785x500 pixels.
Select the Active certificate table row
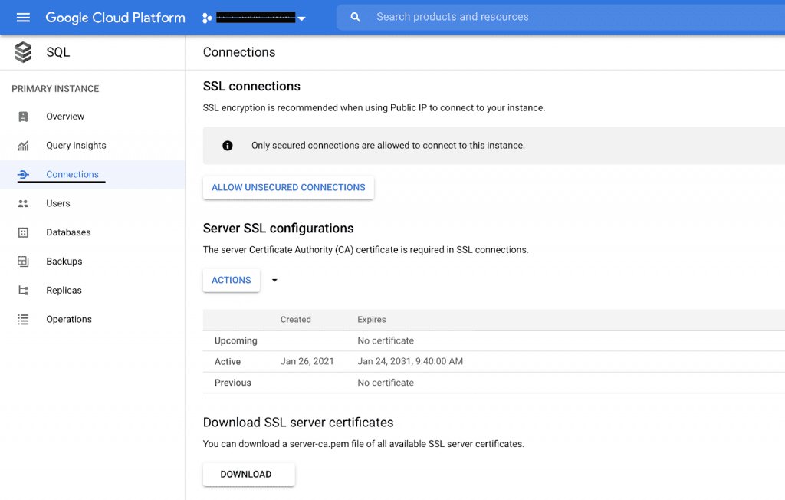491,362
